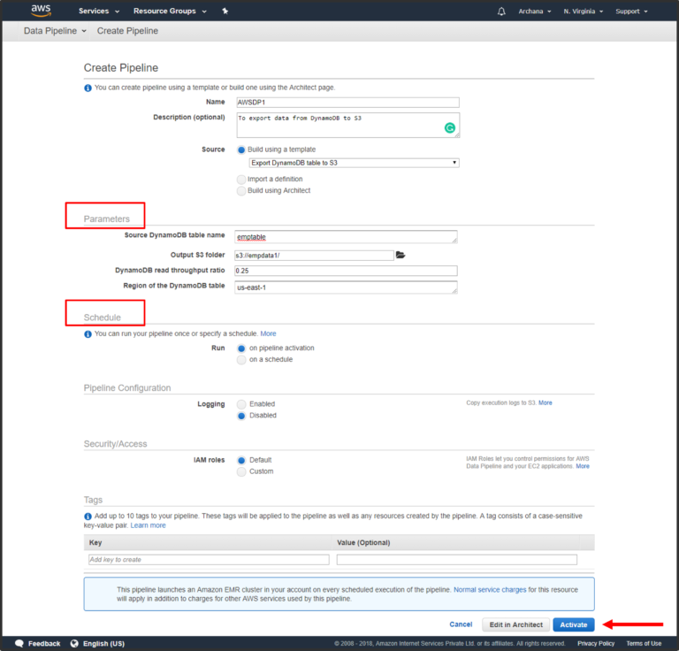Expand the Data Pipeline breadcrumb dropdown
Viewport: 679px width, 651px height.
55,31
